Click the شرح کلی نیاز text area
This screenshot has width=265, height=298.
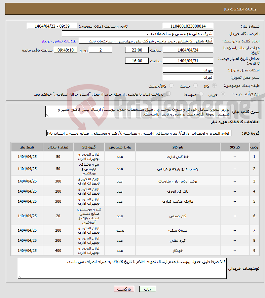138,111
